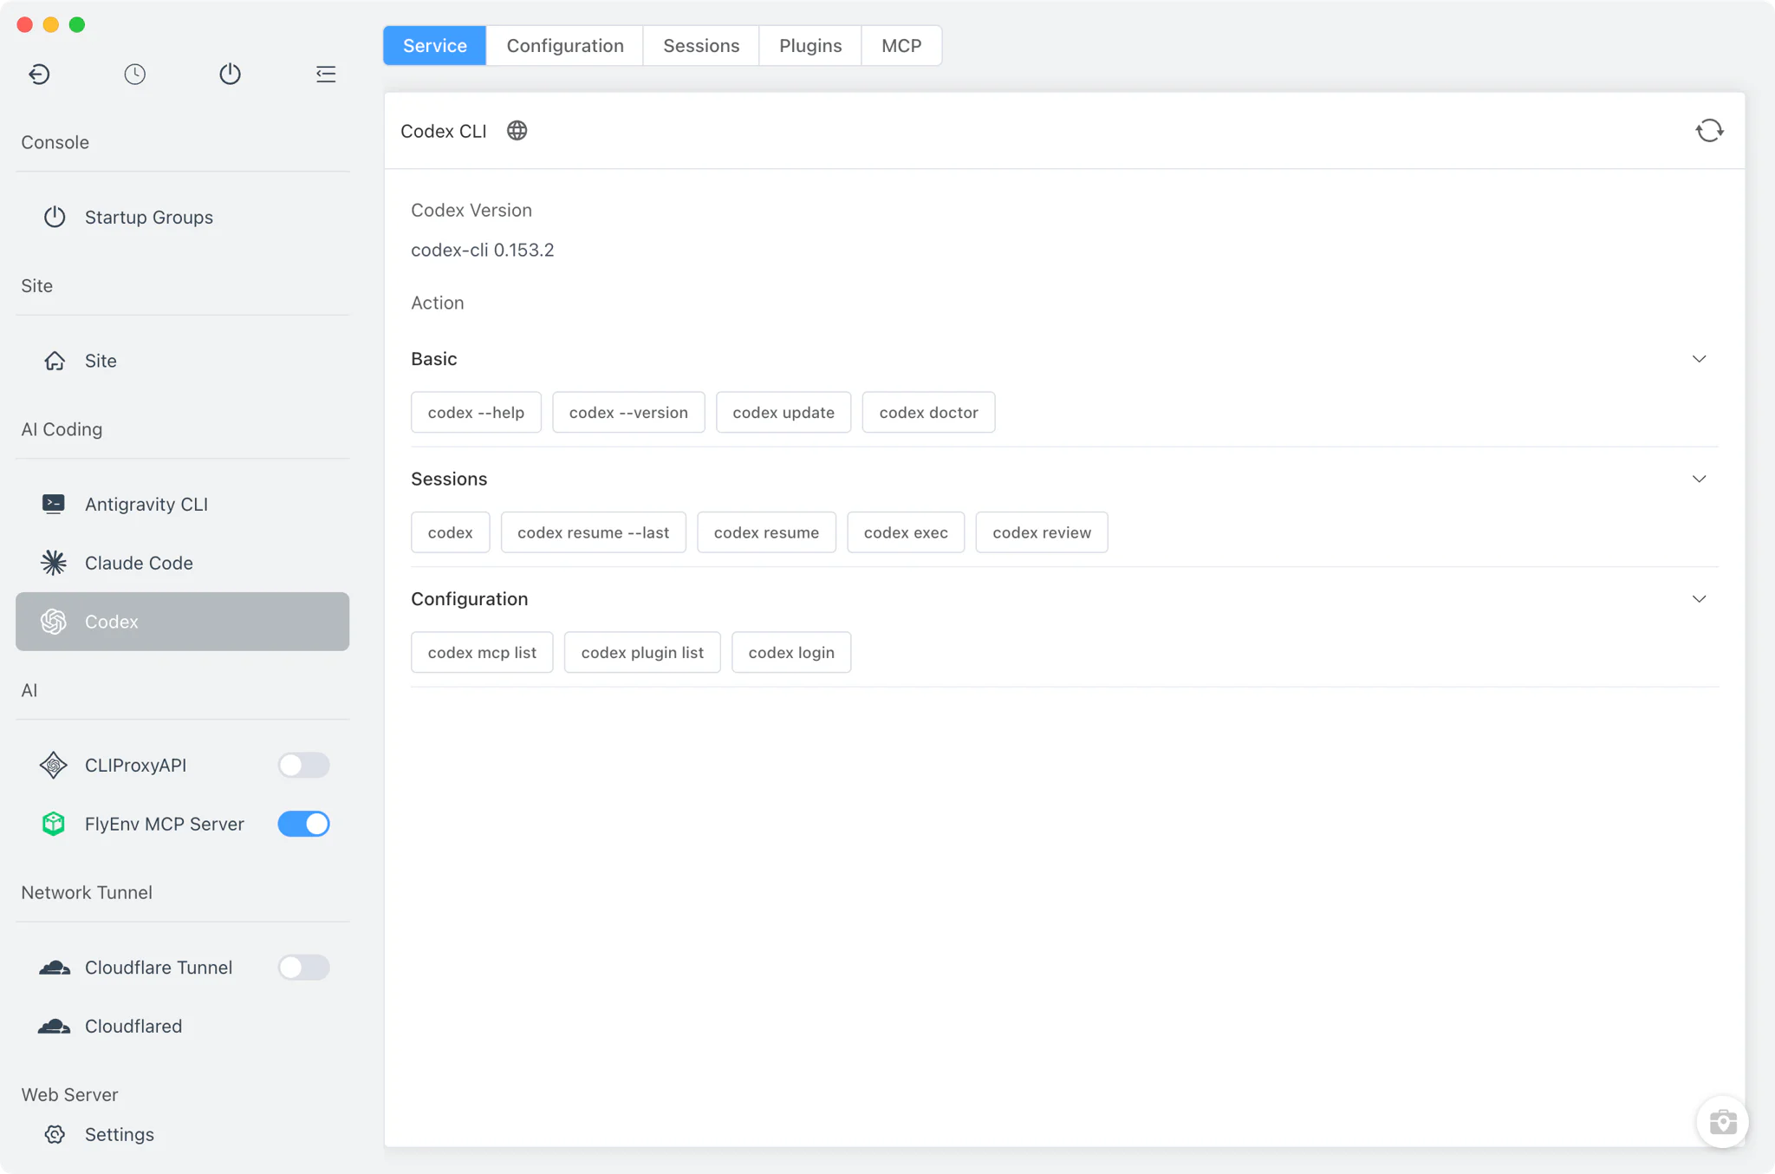Click the Configuration section heading
Screen dimensions: 1775x1174
point(470,599)
